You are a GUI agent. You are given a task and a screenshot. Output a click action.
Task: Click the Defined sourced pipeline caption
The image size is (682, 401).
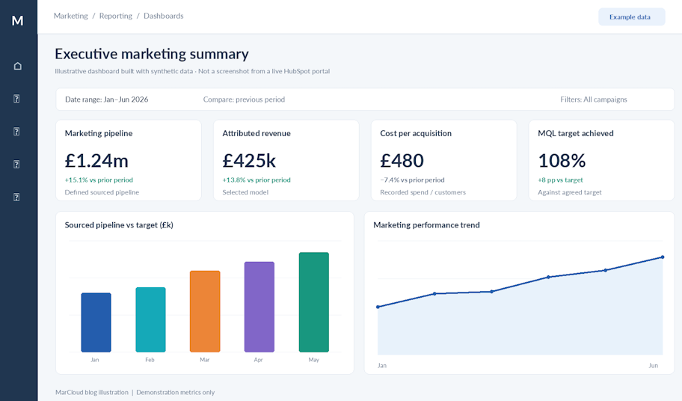[x=102, y=192]
